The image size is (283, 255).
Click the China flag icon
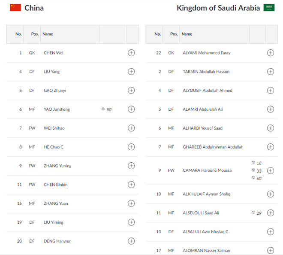(15, 8)
